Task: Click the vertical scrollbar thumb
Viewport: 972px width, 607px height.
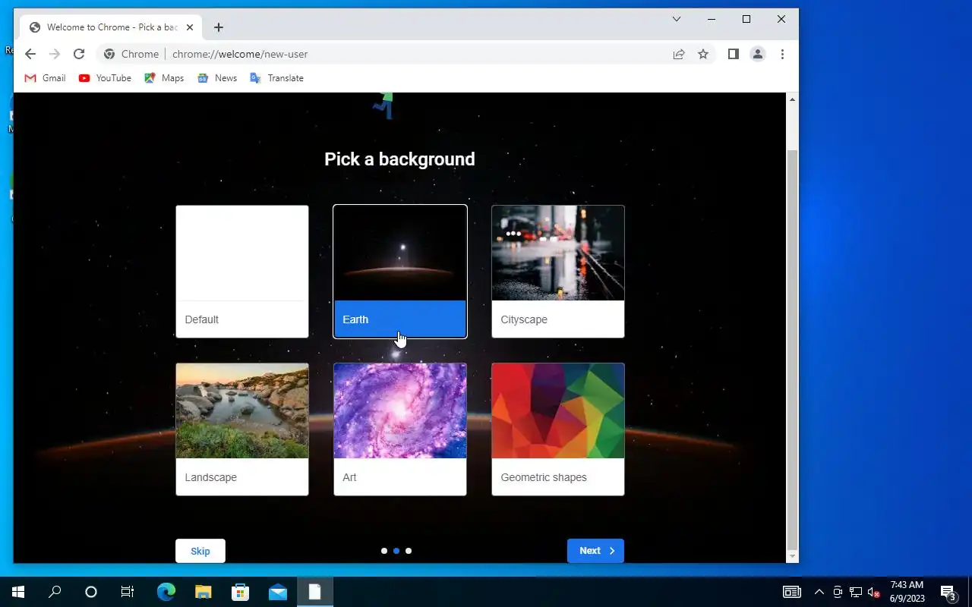Action: click(792, 349)
